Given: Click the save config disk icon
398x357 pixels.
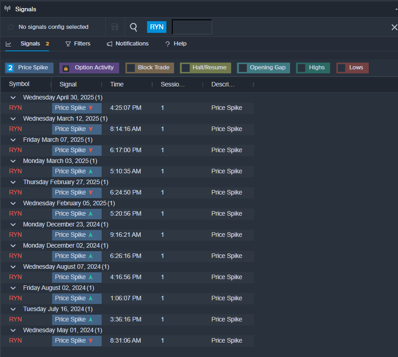Looking at the screenshot, I should click(115, 27).
